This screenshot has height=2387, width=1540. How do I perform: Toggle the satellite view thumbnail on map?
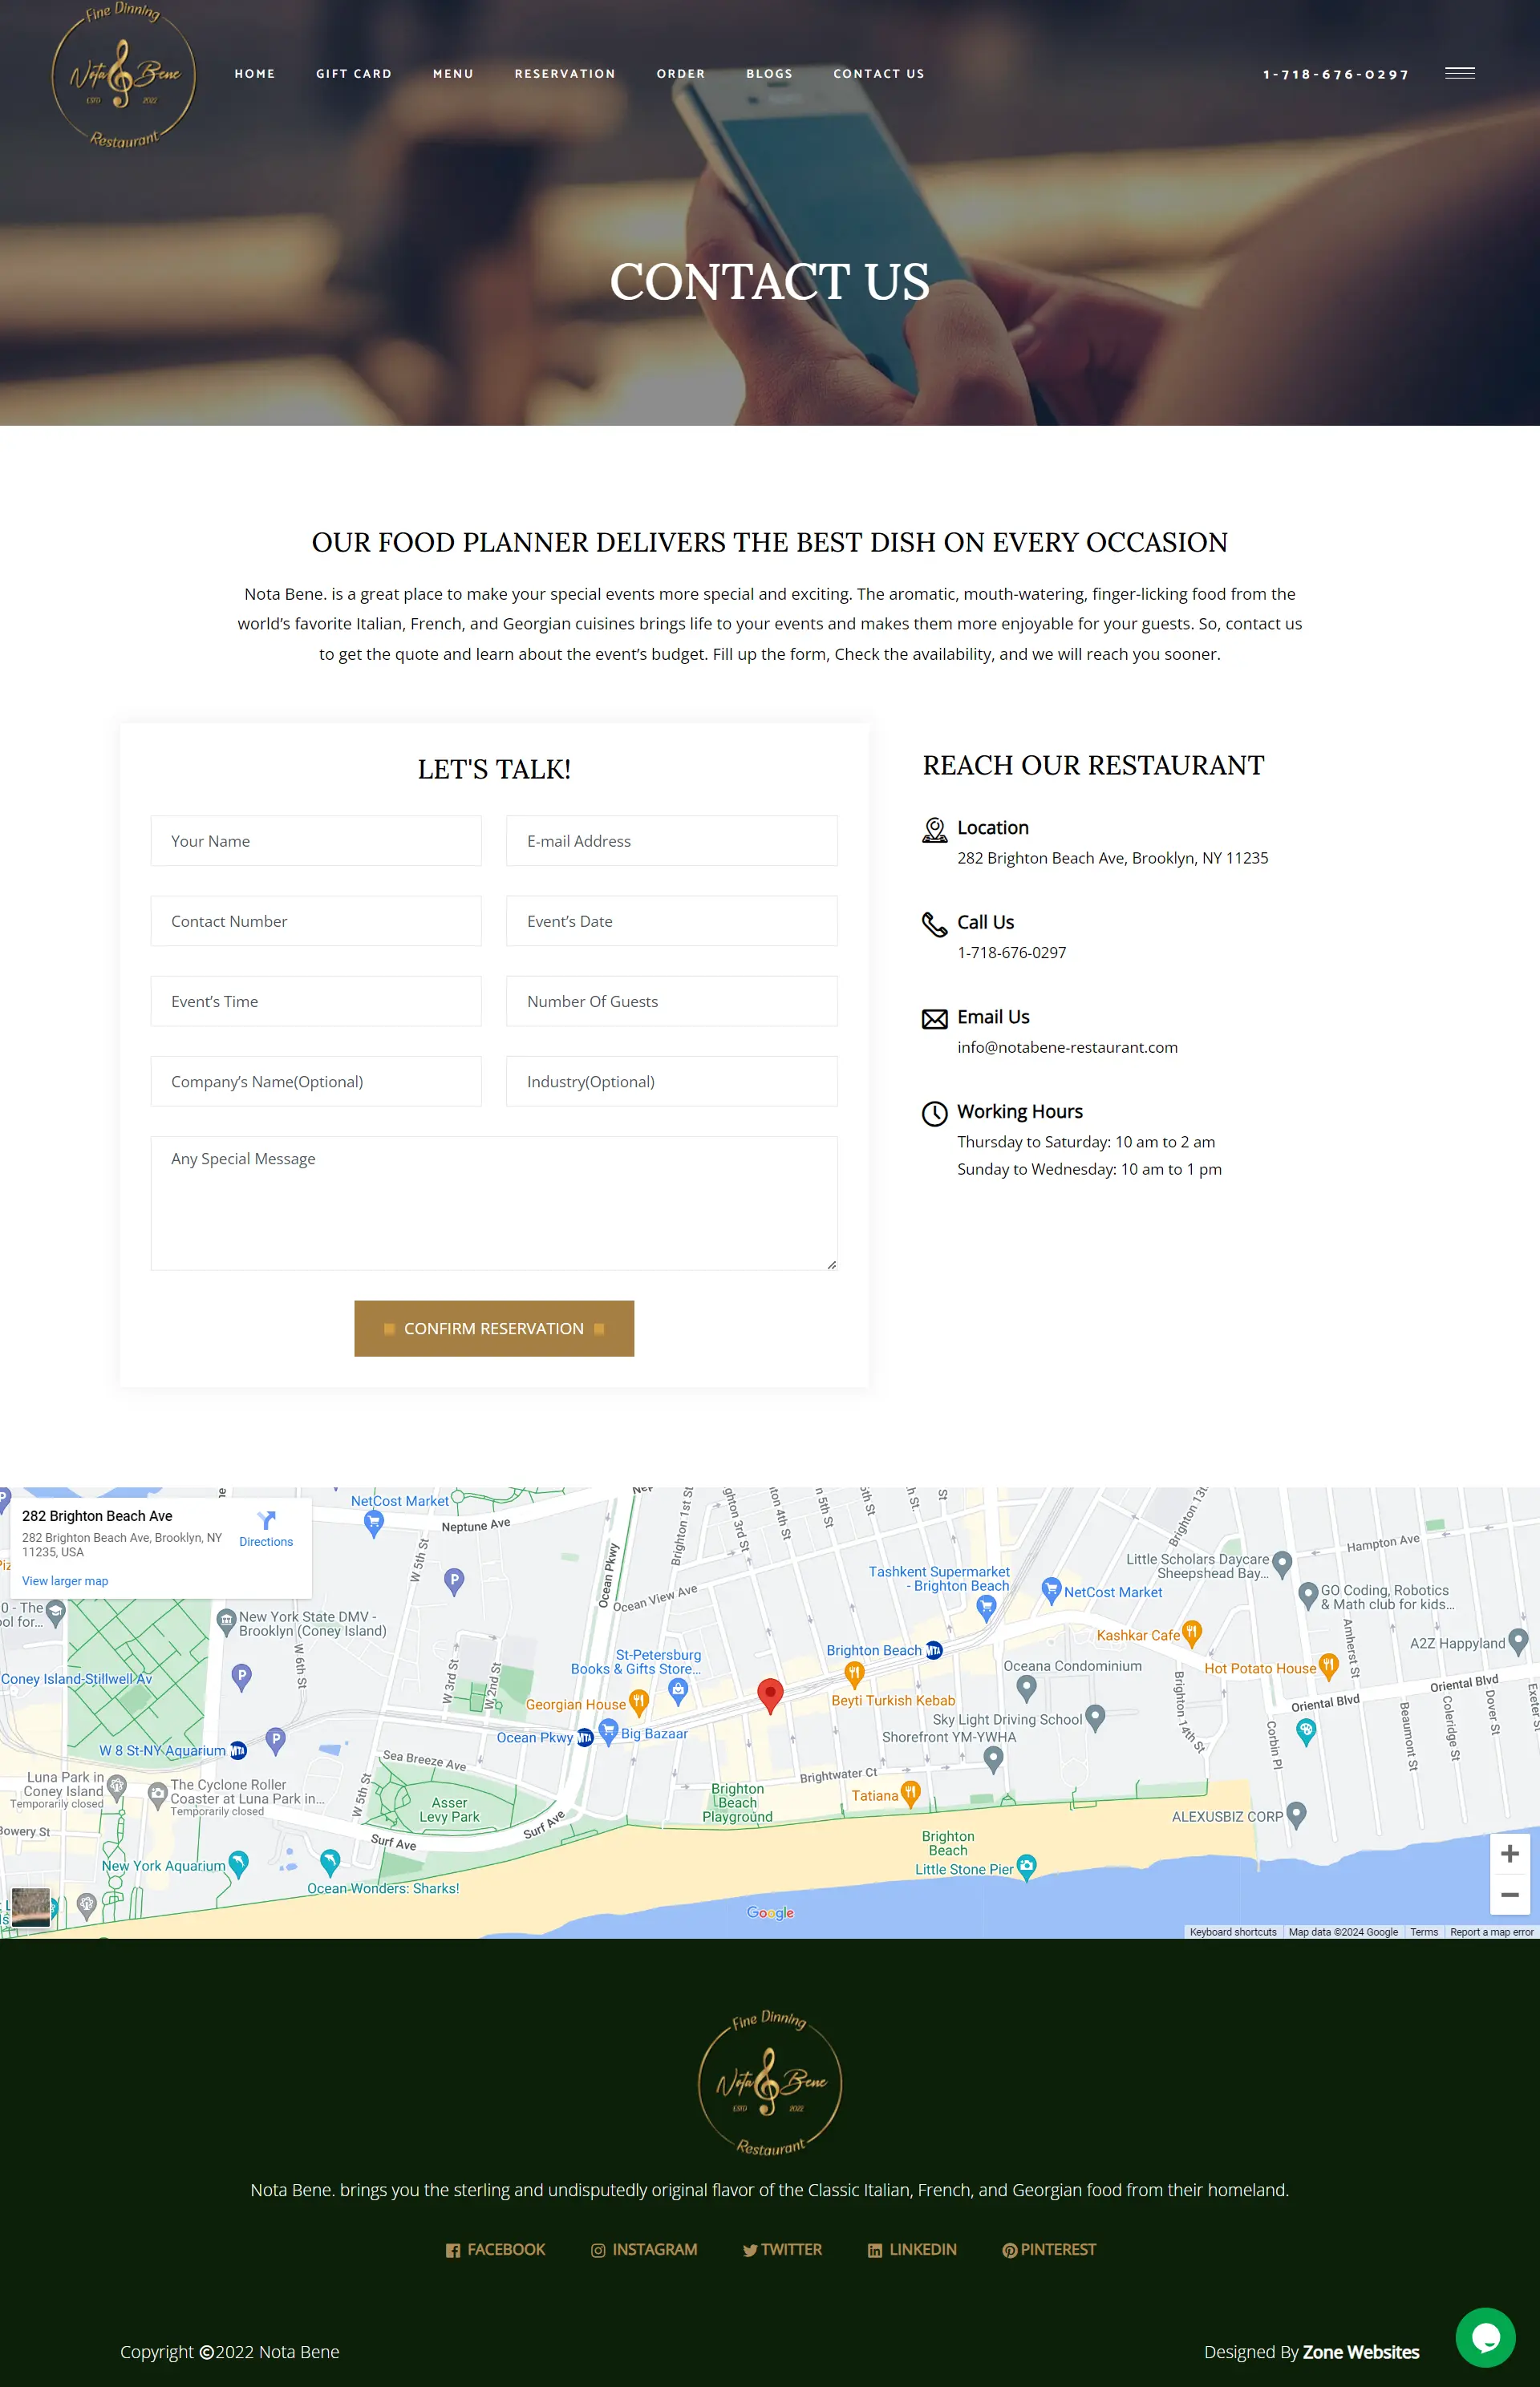(x=30, y=1908)
